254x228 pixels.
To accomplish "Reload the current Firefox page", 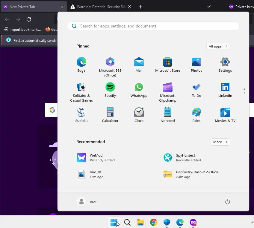I will pyautogui.click(x=29, y=19).
